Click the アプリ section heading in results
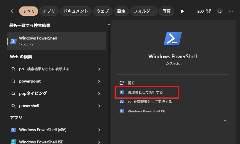Screen dimensions: 240x144 [16, 118]
